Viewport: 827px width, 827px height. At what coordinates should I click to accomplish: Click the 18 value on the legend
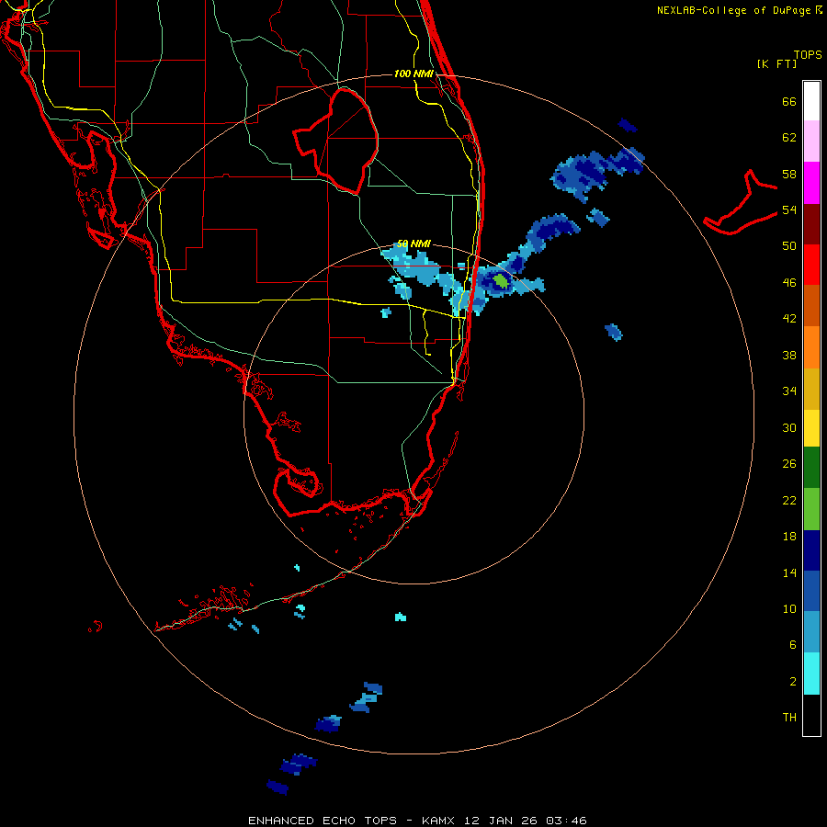point(789,537)
